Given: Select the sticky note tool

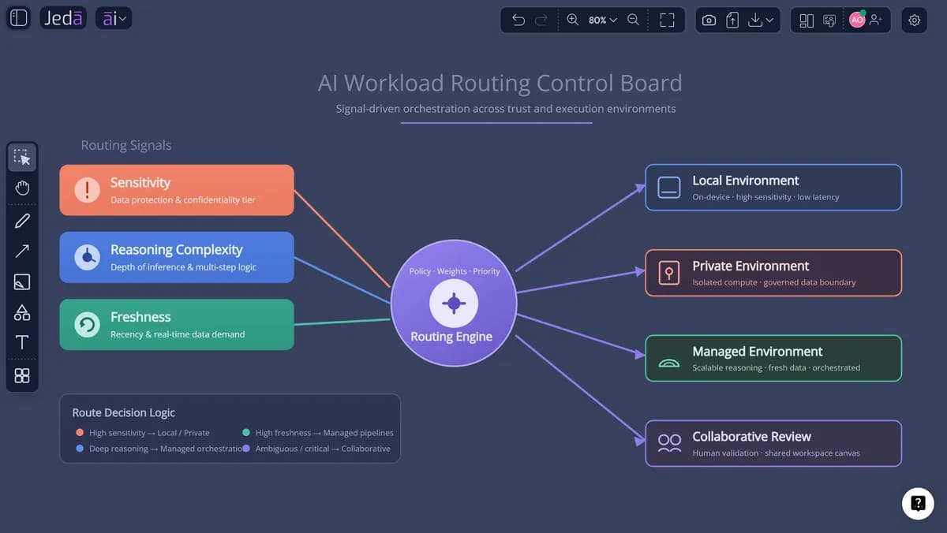Looking at the screenshot, I should click(x=22, y=281).
